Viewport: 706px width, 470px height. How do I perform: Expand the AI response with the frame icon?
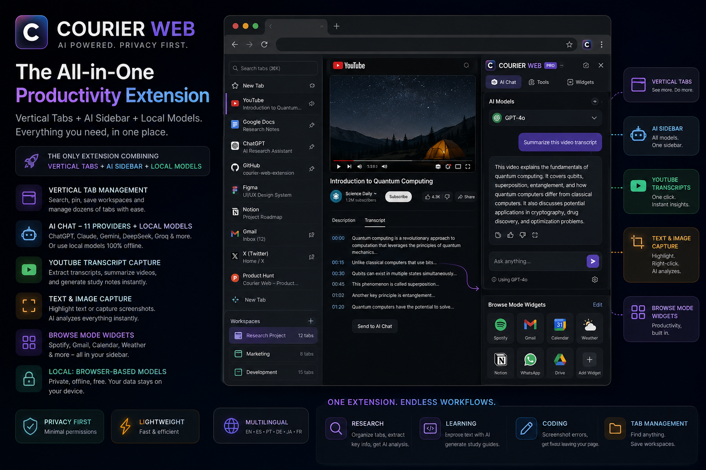535,235
